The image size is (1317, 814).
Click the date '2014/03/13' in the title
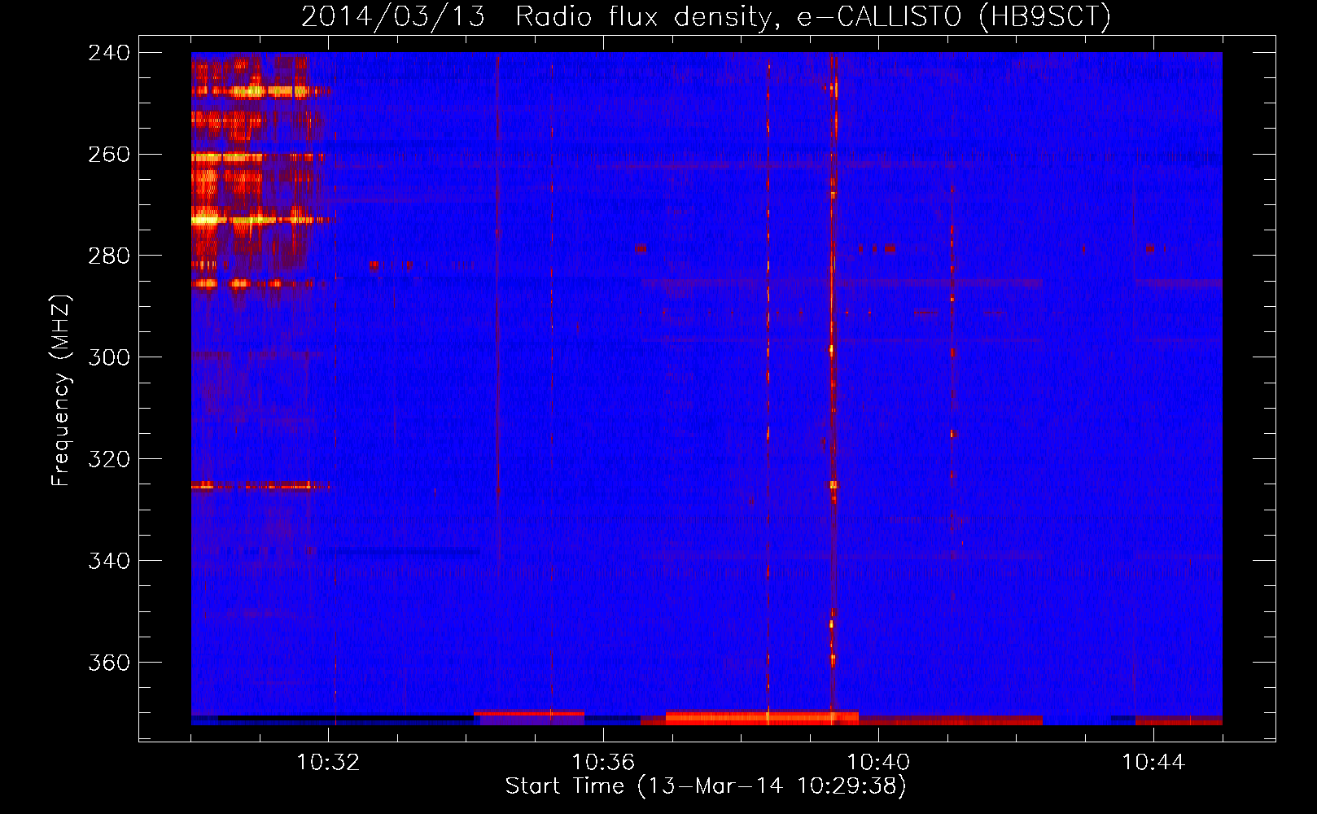pyautogui.click(x=393, y=16)
